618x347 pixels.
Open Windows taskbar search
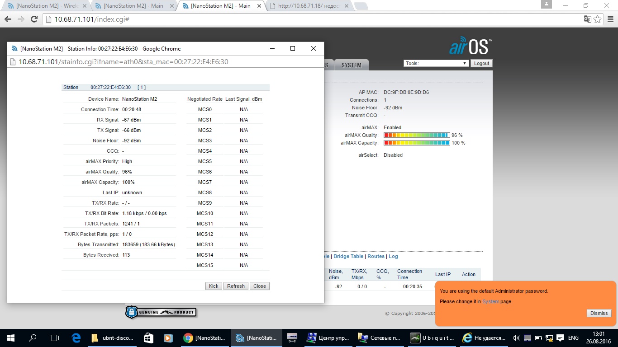point(33,338)
